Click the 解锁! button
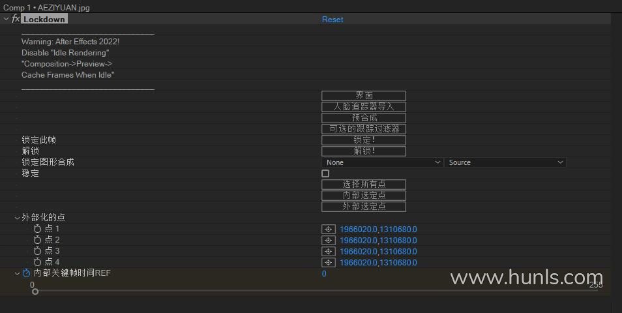Viewport: 622px width, 313px height. tap(364, 151)
